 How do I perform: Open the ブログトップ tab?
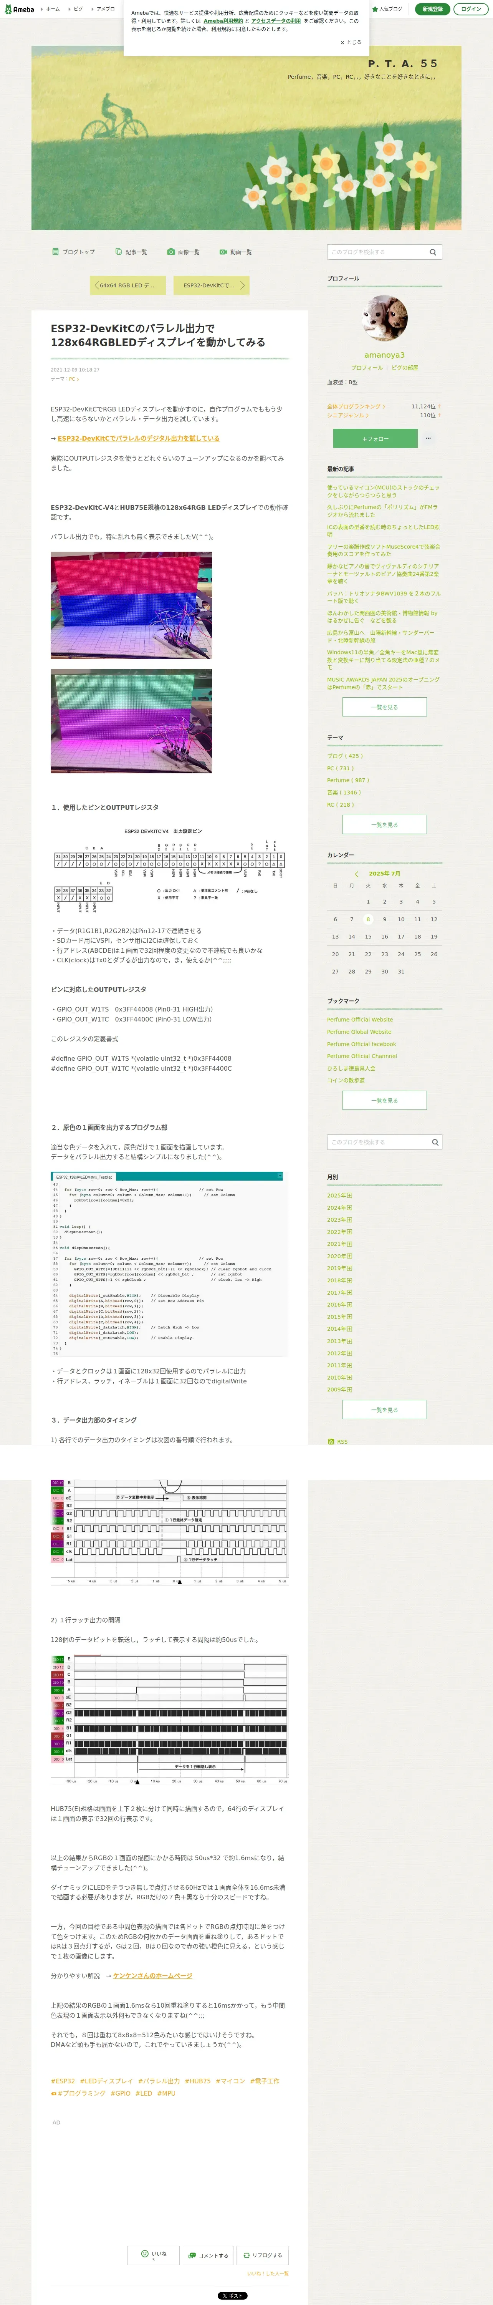[73, 252]
